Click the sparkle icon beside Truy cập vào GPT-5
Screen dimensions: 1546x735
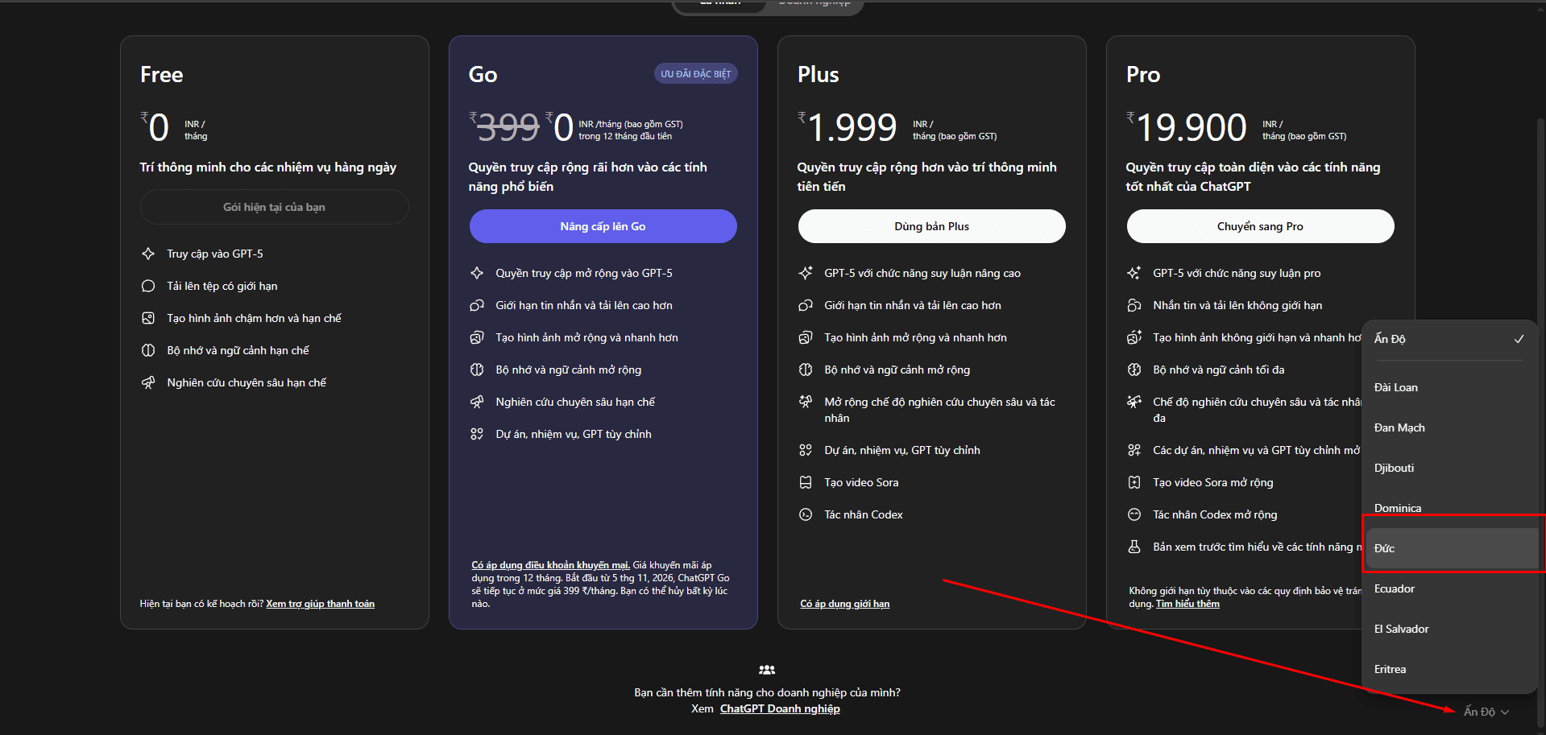148,254
